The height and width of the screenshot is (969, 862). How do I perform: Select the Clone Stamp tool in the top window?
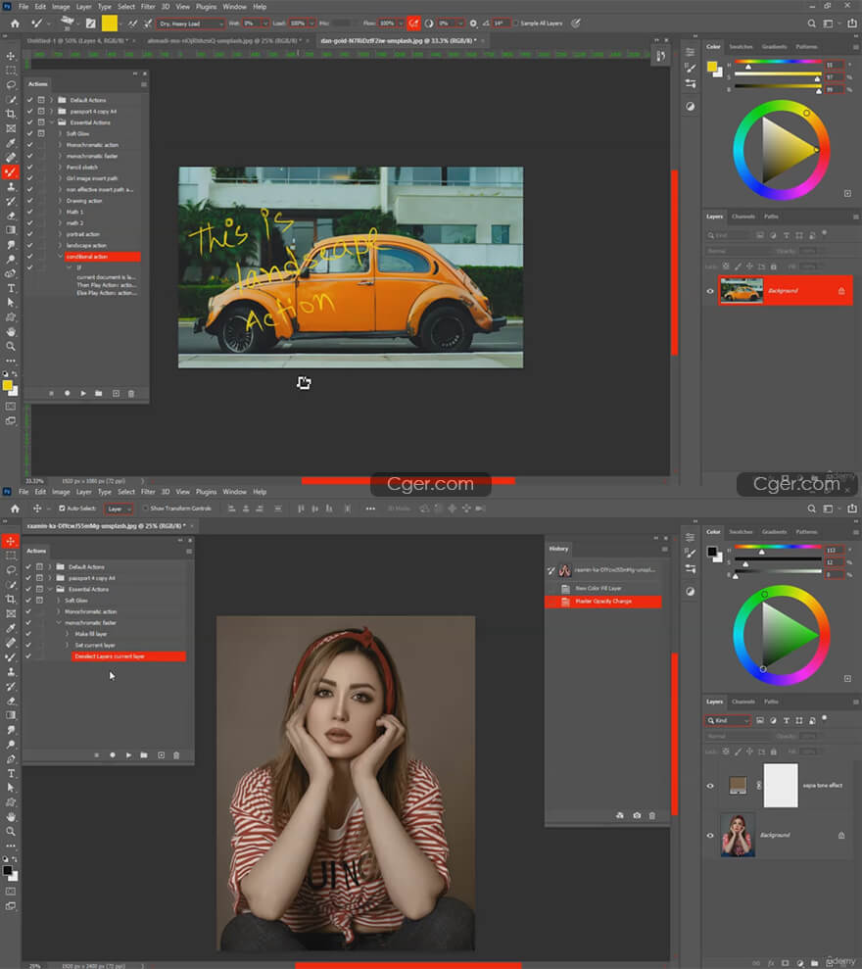11,186
